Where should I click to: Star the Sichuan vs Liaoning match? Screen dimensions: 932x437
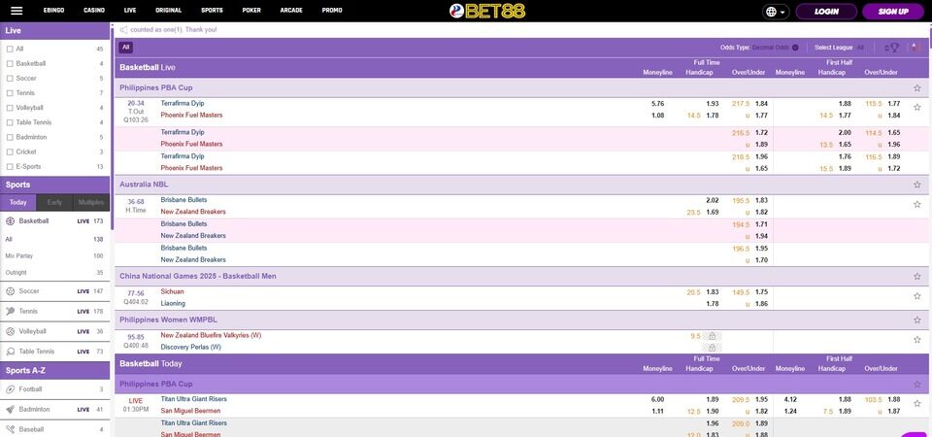[917, 295]
